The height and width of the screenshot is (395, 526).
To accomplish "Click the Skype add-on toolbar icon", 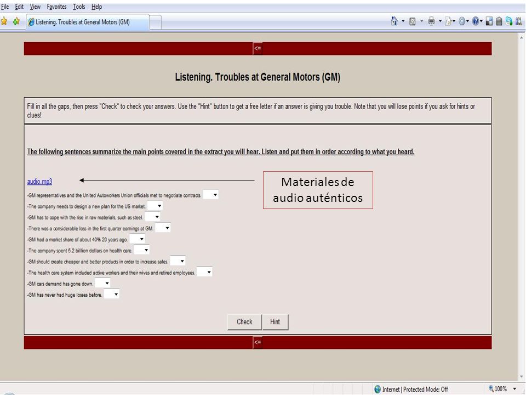I will click(x=509, y=21).
